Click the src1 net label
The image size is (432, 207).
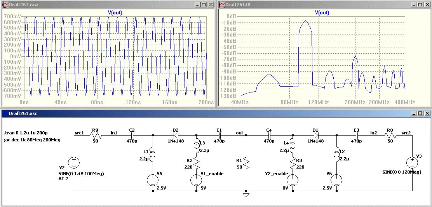[x=79, y=133]
